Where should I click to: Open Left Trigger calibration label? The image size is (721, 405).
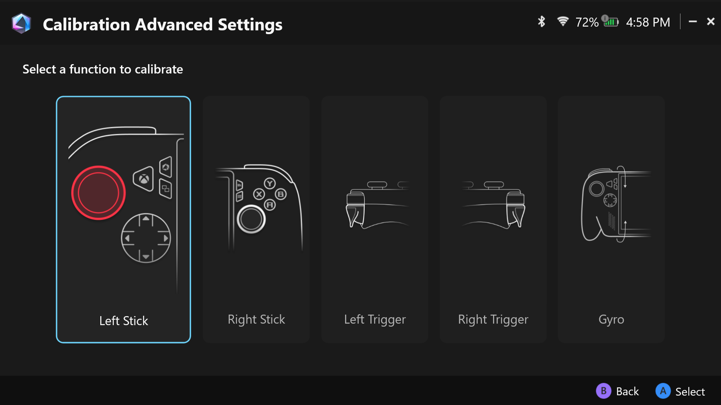point(375,319)
